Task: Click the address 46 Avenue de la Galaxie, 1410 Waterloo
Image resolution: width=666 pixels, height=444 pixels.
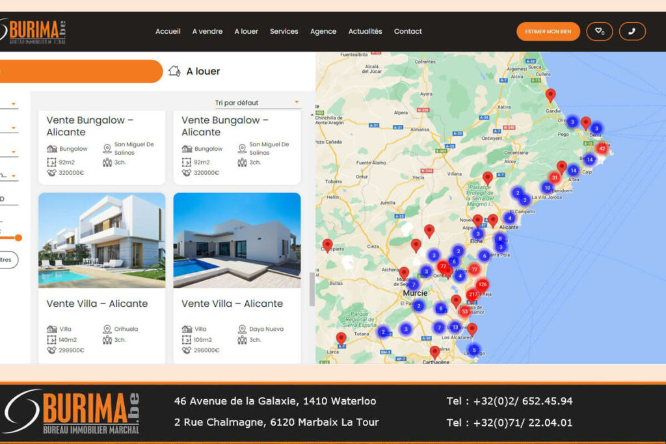Action: click(275, 401)
